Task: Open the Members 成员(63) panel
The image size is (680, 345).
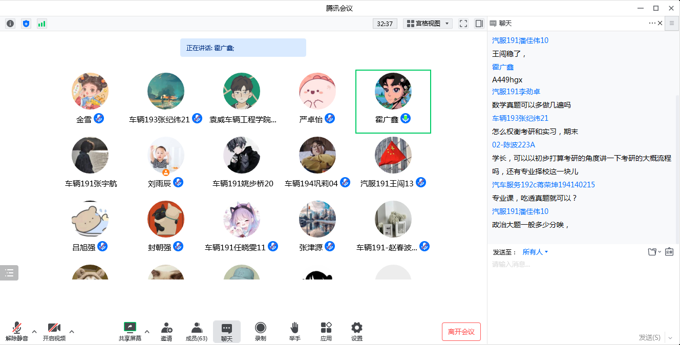Action: coord(196,331)
